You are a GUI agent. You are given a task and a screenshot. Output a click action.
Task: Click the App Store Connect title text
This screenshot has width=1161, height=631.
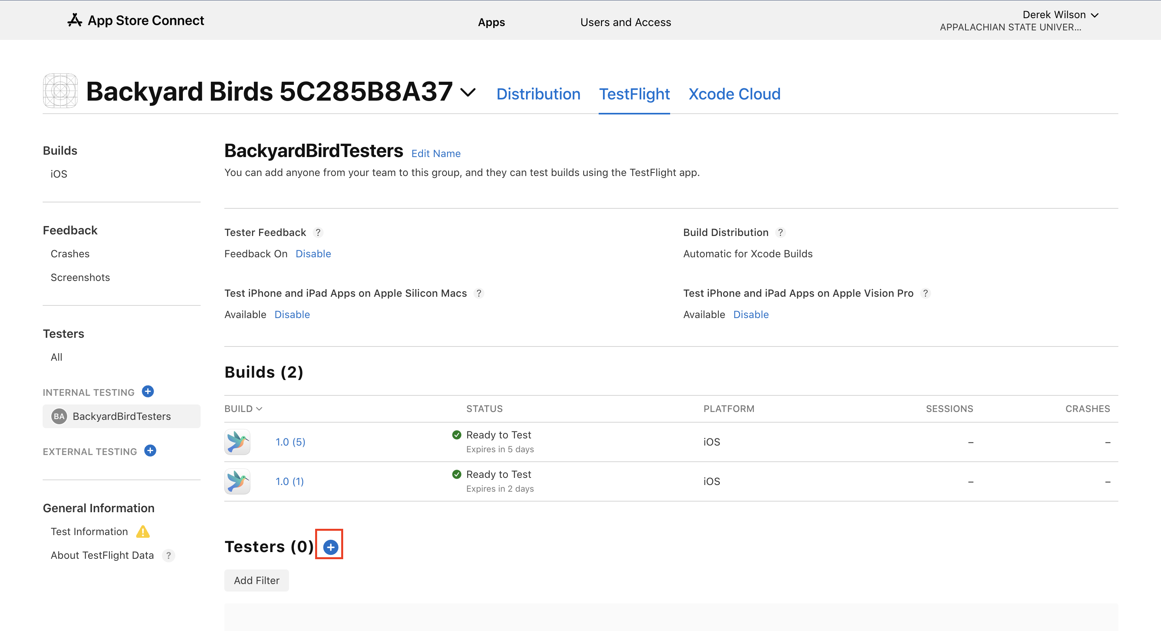146,20
